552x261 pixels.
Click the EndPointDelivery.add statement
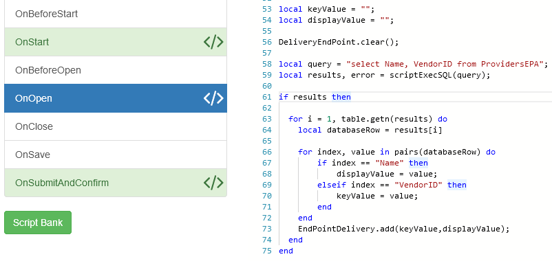pyautogui.click(x=404, y=229)
